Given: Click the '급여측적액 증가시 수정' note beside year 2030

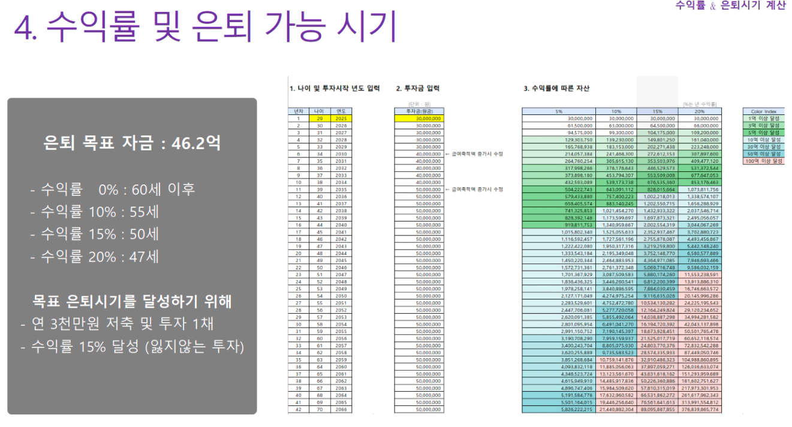Looking at the screenshot, I should (474, 154).
